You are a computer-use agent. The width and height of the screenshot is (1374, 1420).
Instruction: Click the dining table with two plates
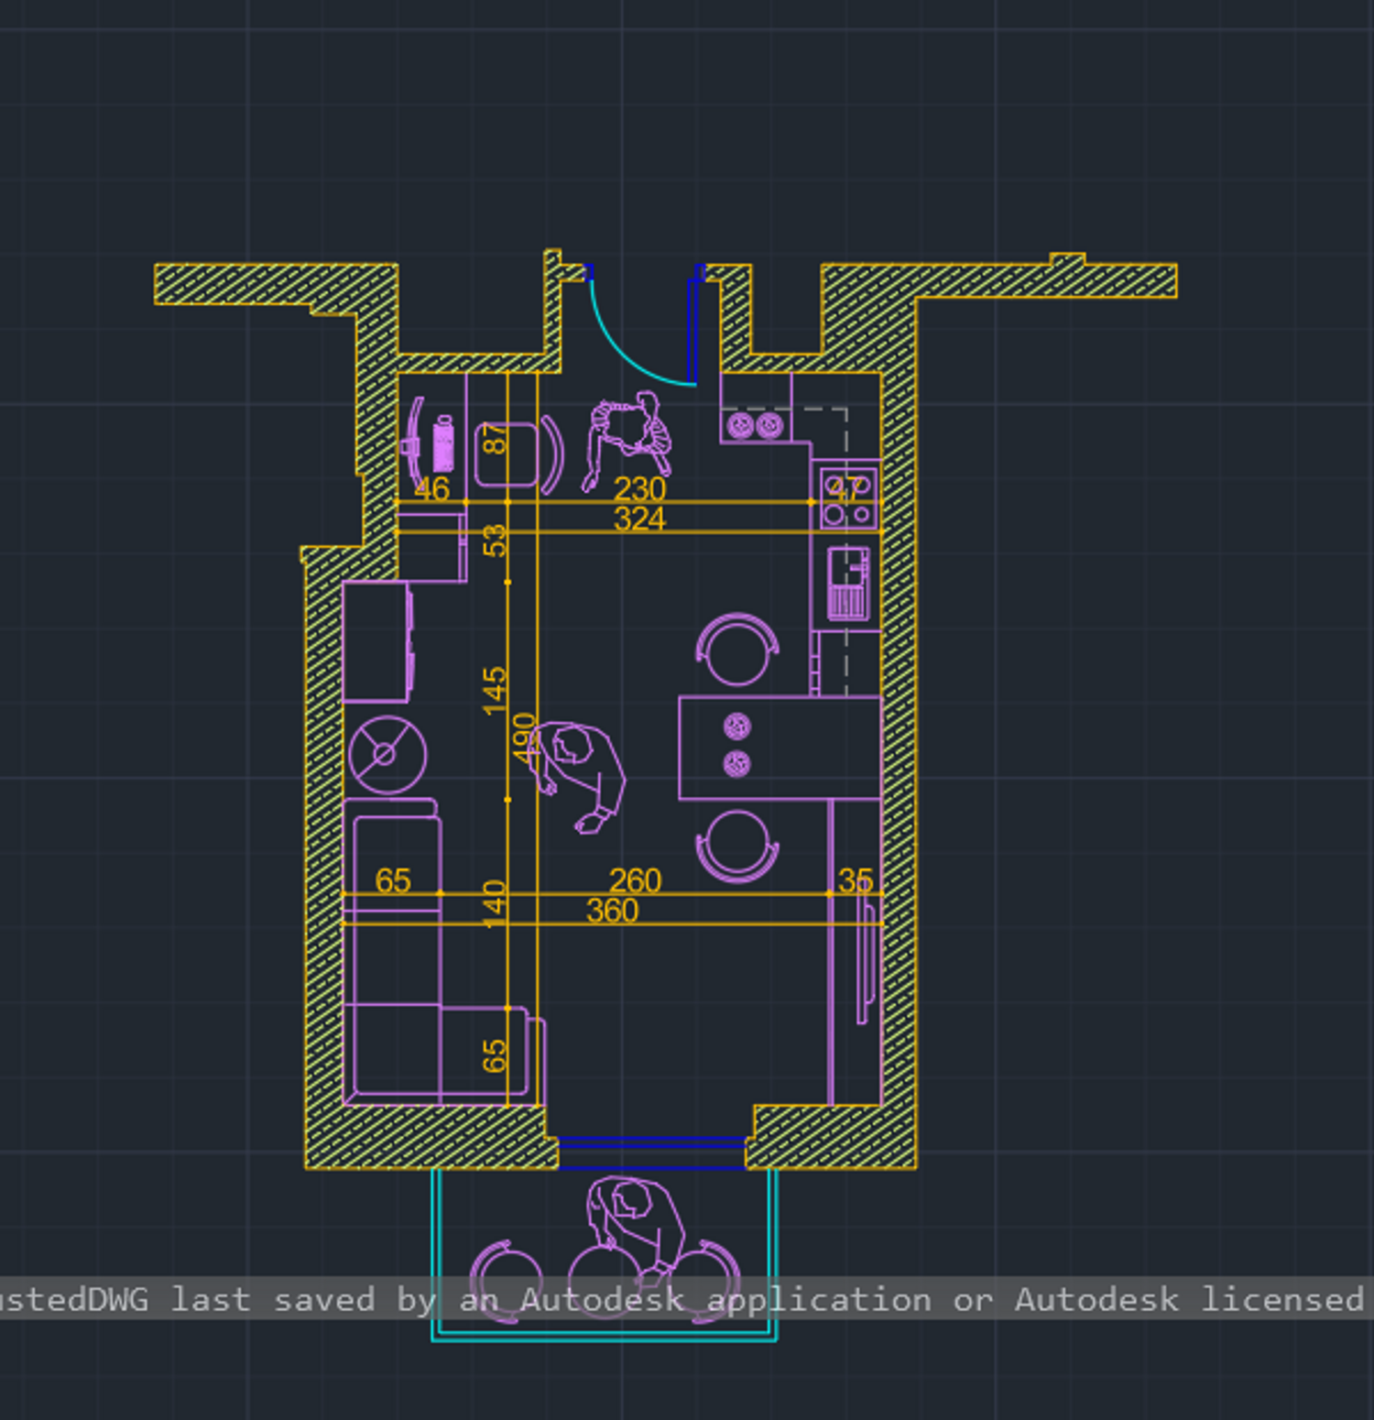(x=780, y=748)
